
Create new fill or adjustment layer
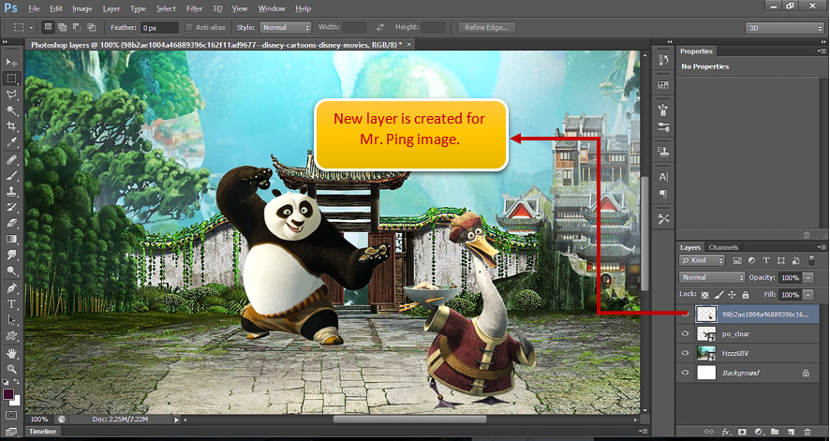click(x=758, y=432)
